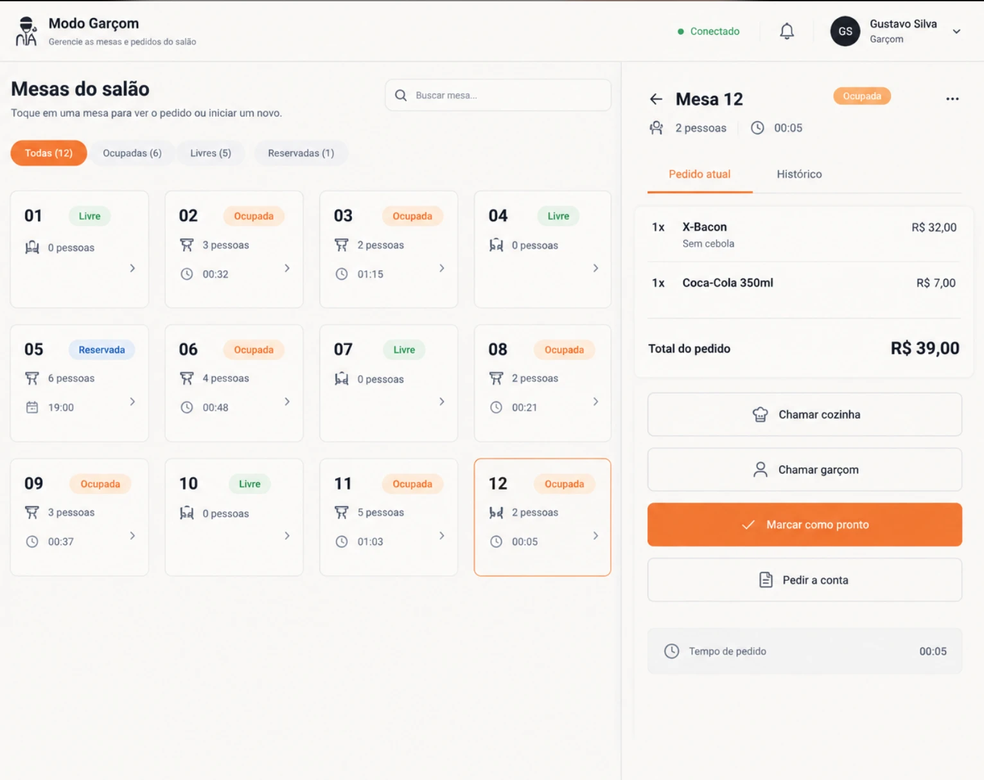Image resolution: width=984 pixels, height=780 pixels.
Task: Click the clock icon on table 02
Action: point(187,274)
